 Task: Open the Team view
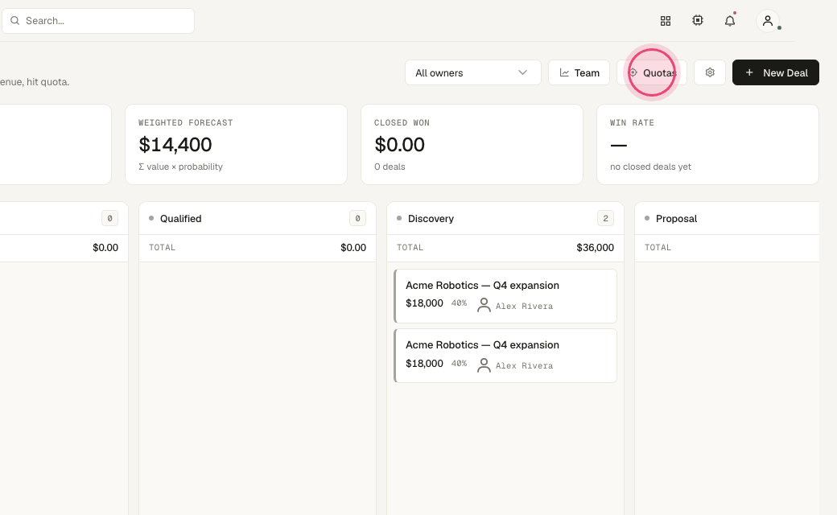click(x=579, y=72)
